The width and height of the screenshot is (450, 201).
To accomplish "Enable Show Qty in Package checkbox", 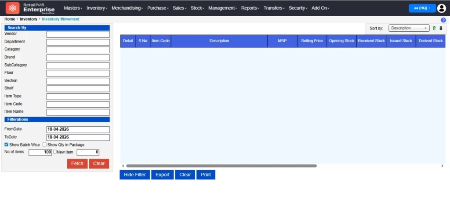I will coord(44,145).
